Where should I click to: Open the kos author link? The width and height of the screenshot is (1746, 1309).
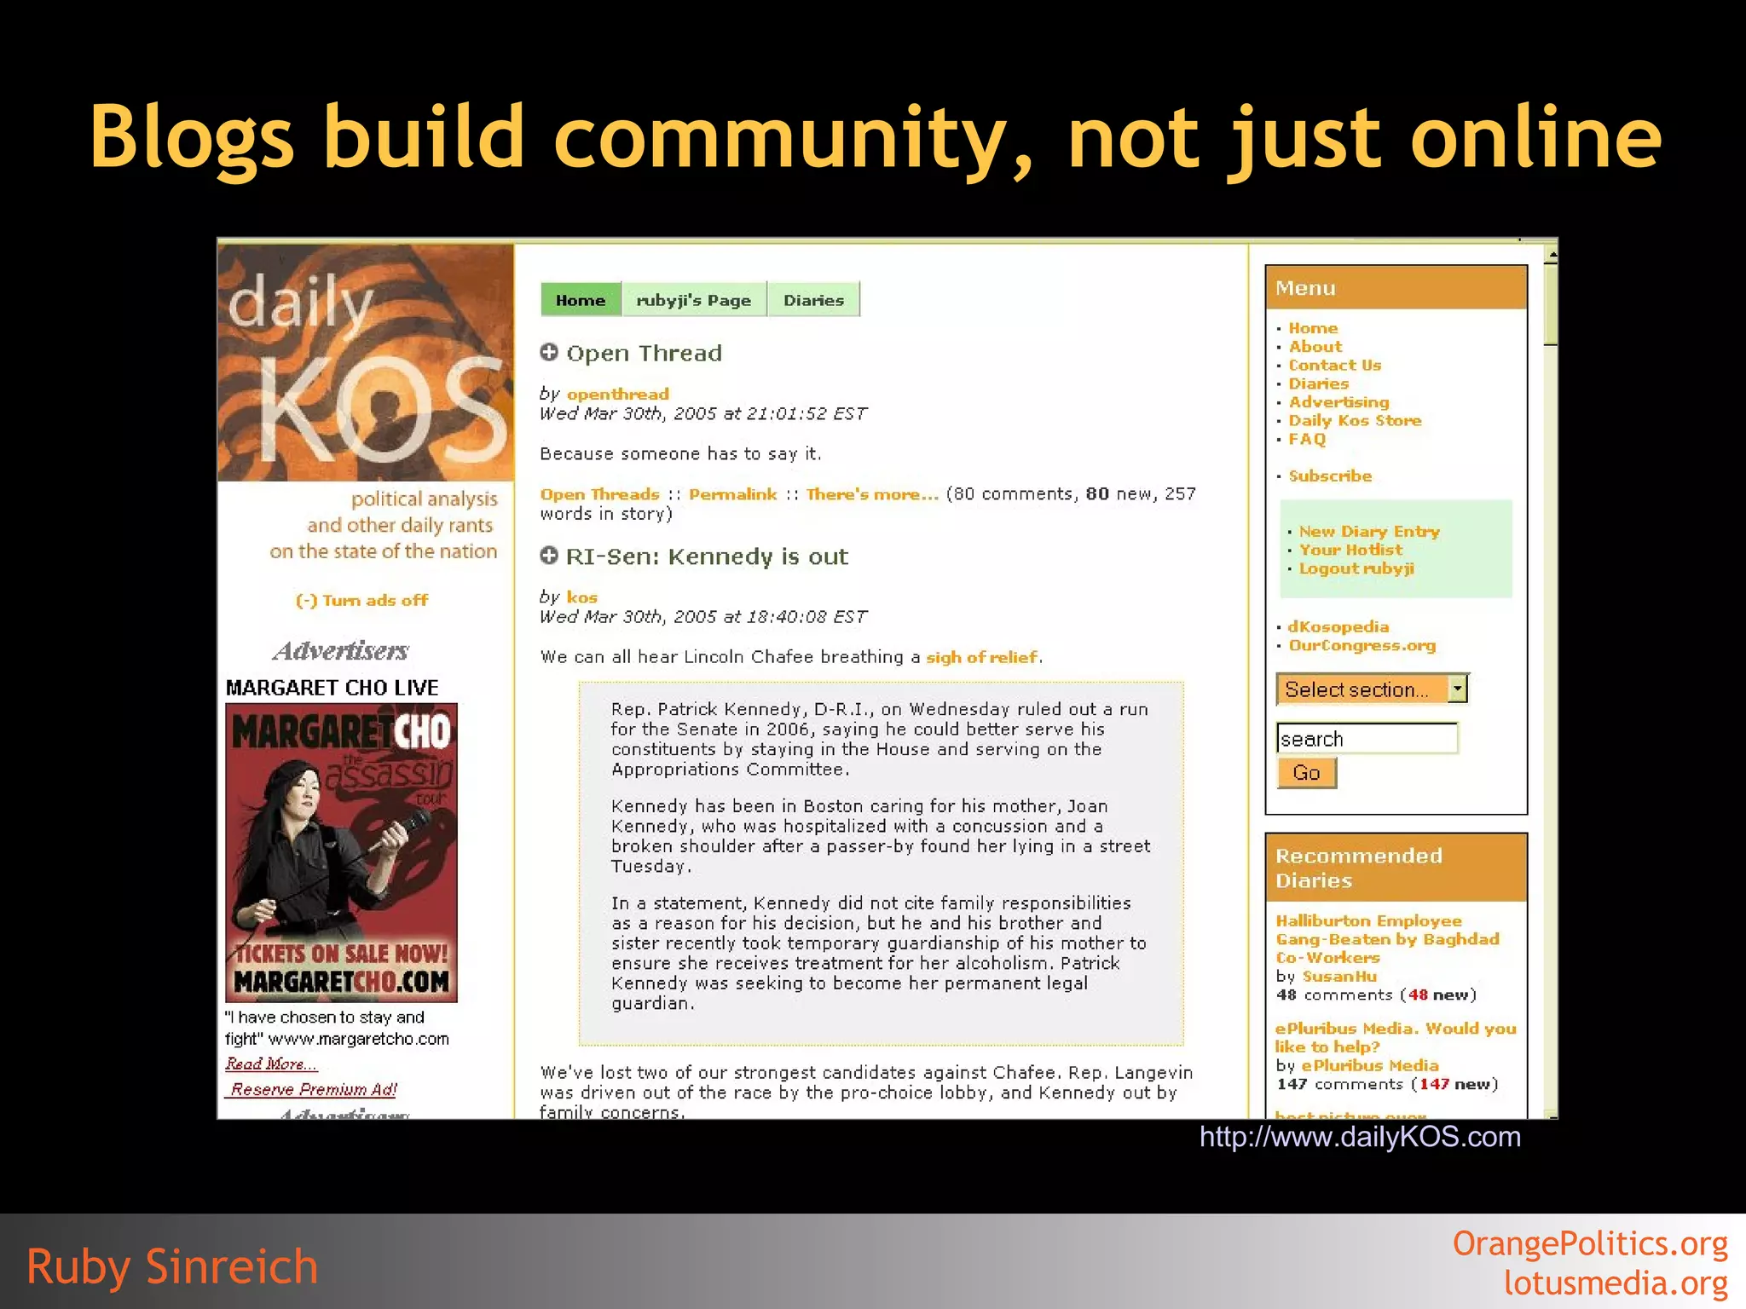pos(581,597)
